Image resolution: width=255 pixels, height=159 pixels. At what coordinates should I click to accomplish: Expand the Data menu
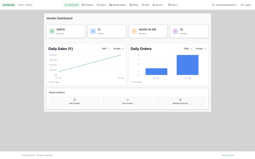[x=173, y=5]
